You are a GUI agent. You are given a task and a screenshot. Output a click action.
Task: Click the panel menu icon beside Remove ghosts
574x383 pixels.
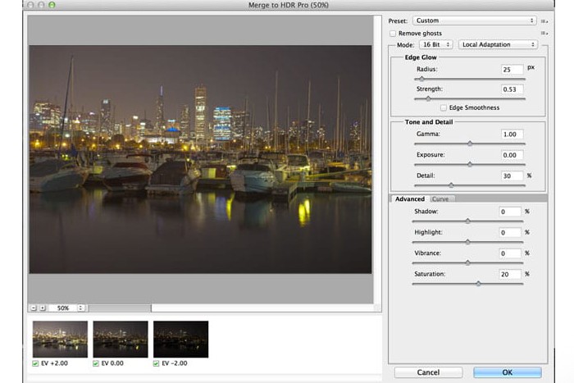click(x=544, y=33)
